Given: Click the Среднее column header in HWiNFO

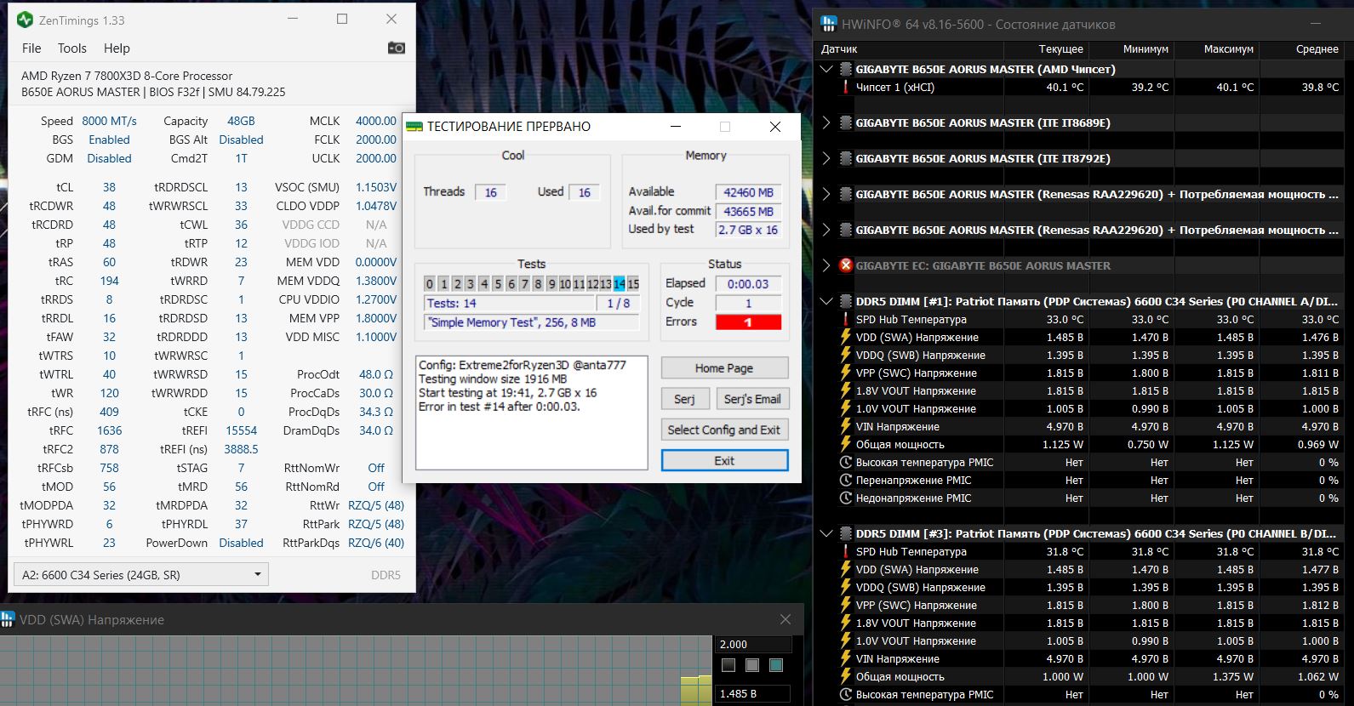Looking at the screenshot, I should pos(1317,48).
